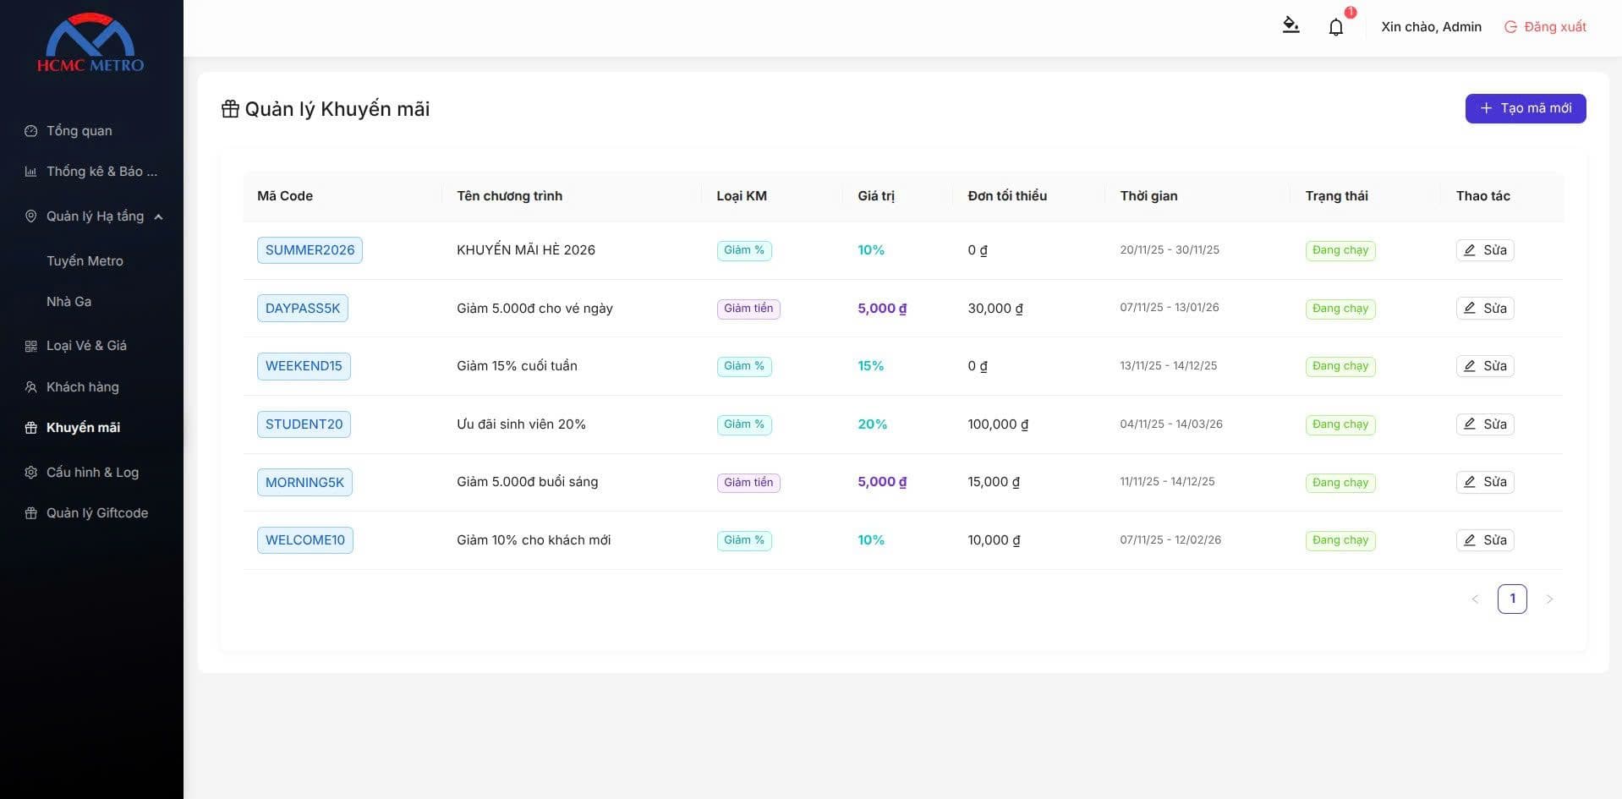Collapse Quản lý Hạ tầng with its chevron
This screenshot has height=799, width=1622.
click(x=158, y=217)
